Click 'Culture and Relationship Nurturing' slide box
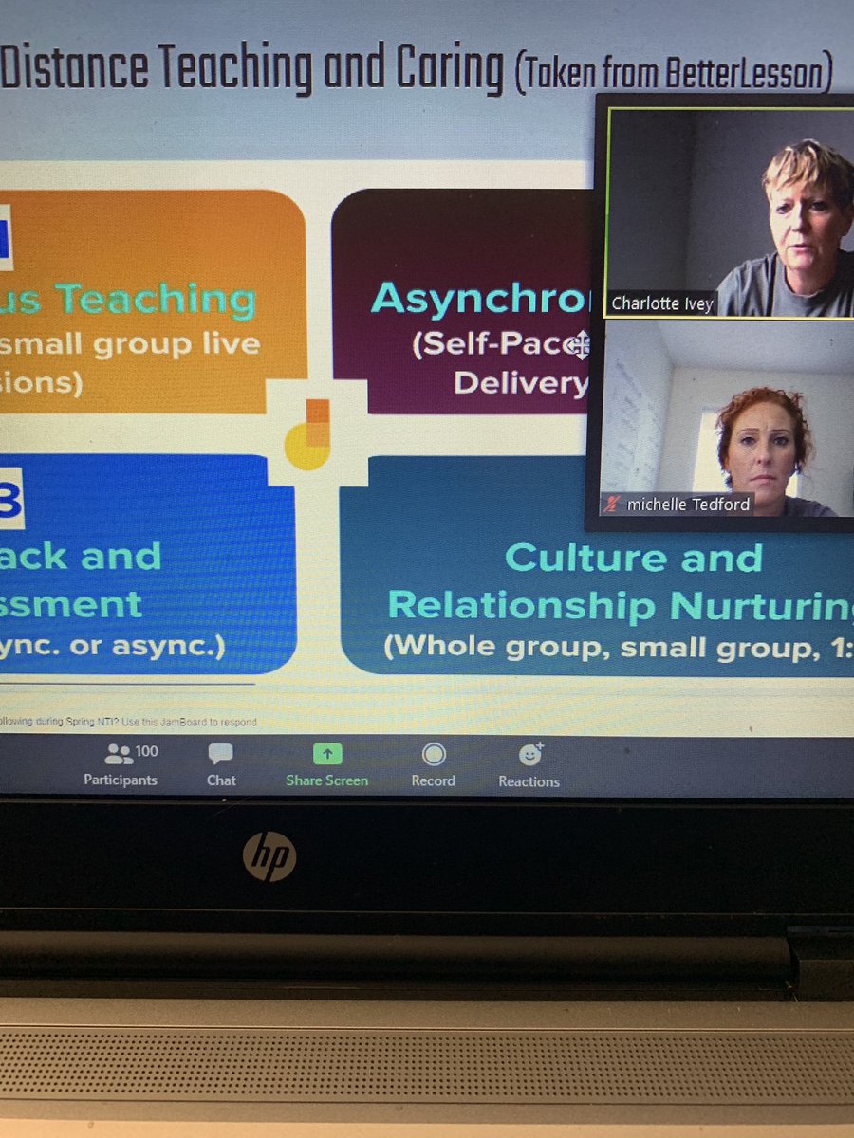This screenshot has height=1138, width=854. pyautogui.click(x=598, y=567)
